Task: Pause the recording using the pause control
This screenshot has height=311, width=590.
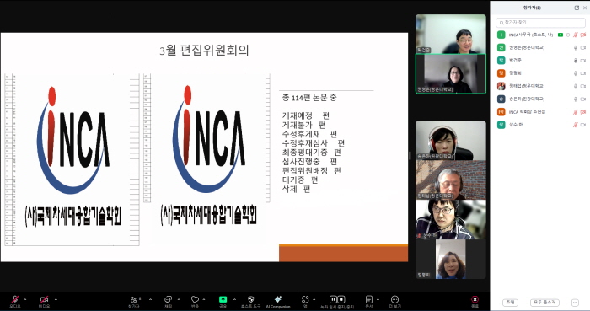Action: pos(333,299)
